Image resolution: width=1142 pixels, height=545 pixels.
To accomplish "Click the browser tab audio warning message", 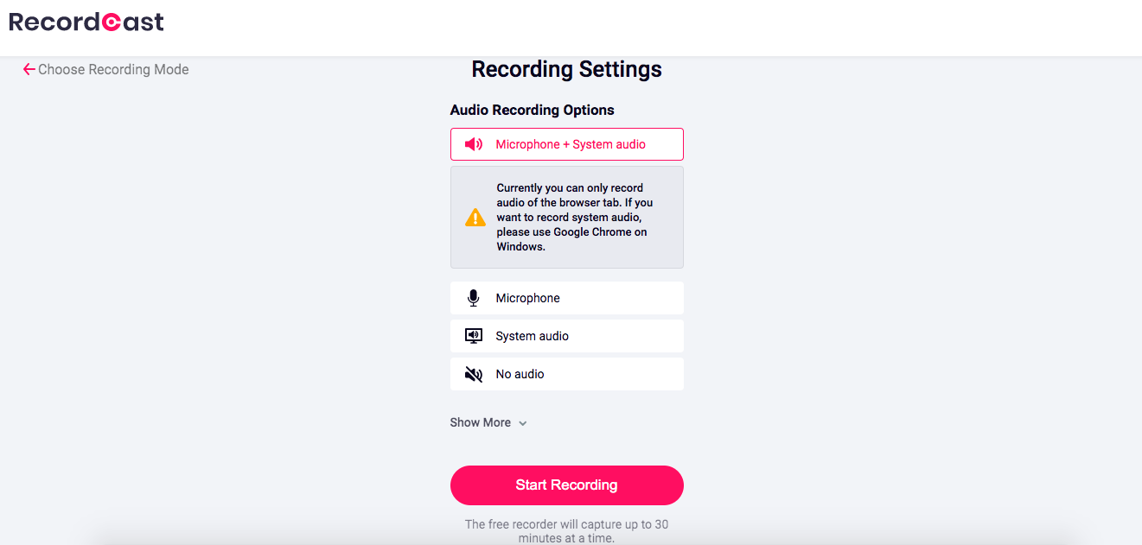I will 575,217.
